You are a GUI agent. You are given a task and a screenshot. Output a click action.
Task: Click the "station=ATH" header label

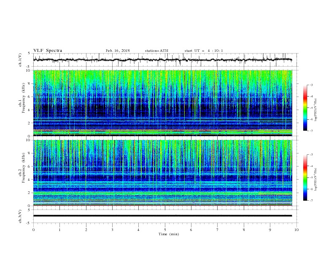point(156,51)
